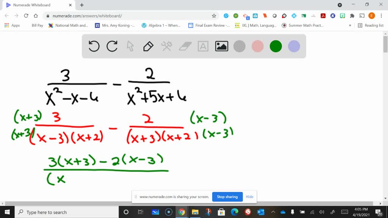Choose the Pen drawing tool

pyautogui.click(x=148, y=46)
